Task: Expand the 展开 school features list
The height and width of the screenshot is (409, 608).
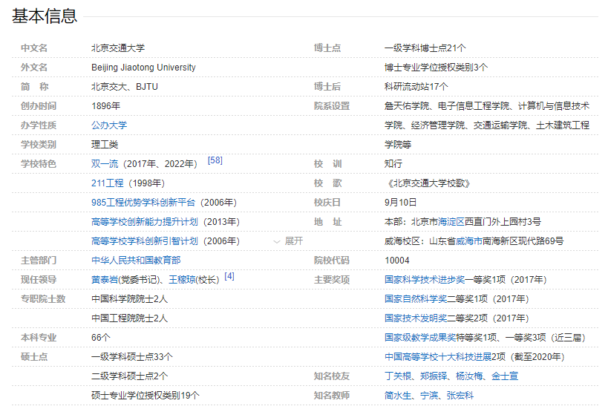Action: [x=289, y=241]
